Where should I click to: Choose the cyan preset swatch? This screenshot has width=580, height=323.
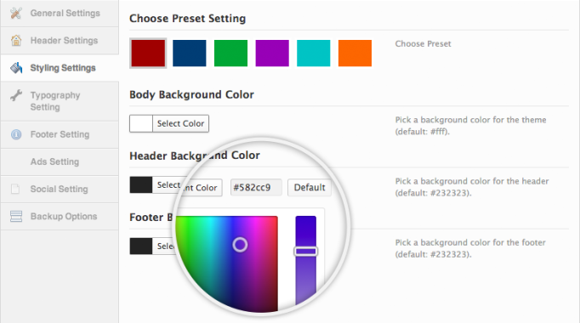[314, 54]
